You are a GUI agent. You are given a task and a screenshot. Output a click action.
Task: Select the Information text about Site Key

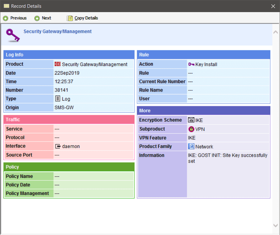tap(228, 158)
